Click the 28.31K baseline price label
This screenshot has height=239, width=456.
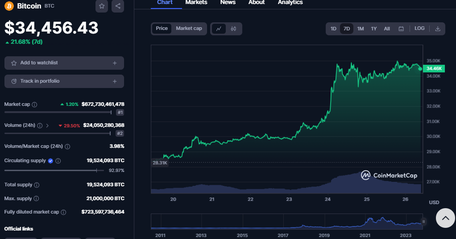coord(160,163)
